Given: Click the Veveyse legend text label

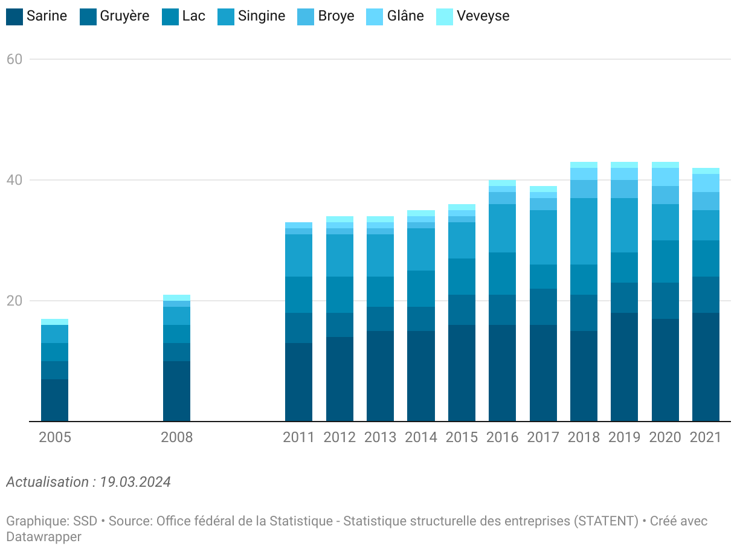Looking at the screenshot, I should [x=483, y=16].
